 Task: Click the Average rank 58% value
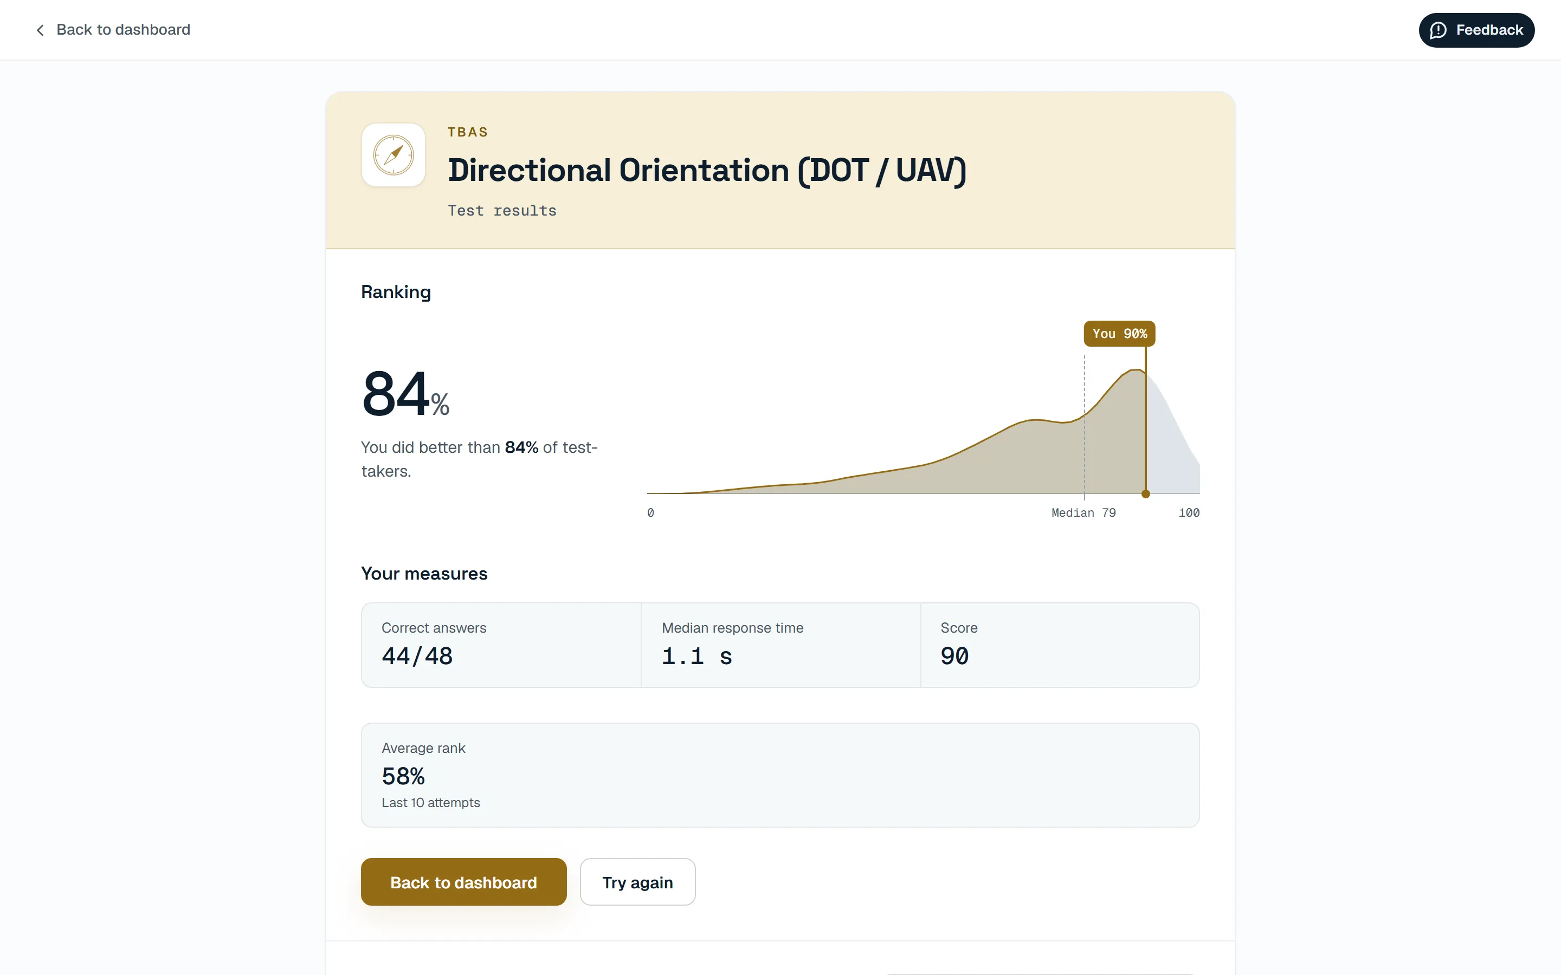pos(403,776)
